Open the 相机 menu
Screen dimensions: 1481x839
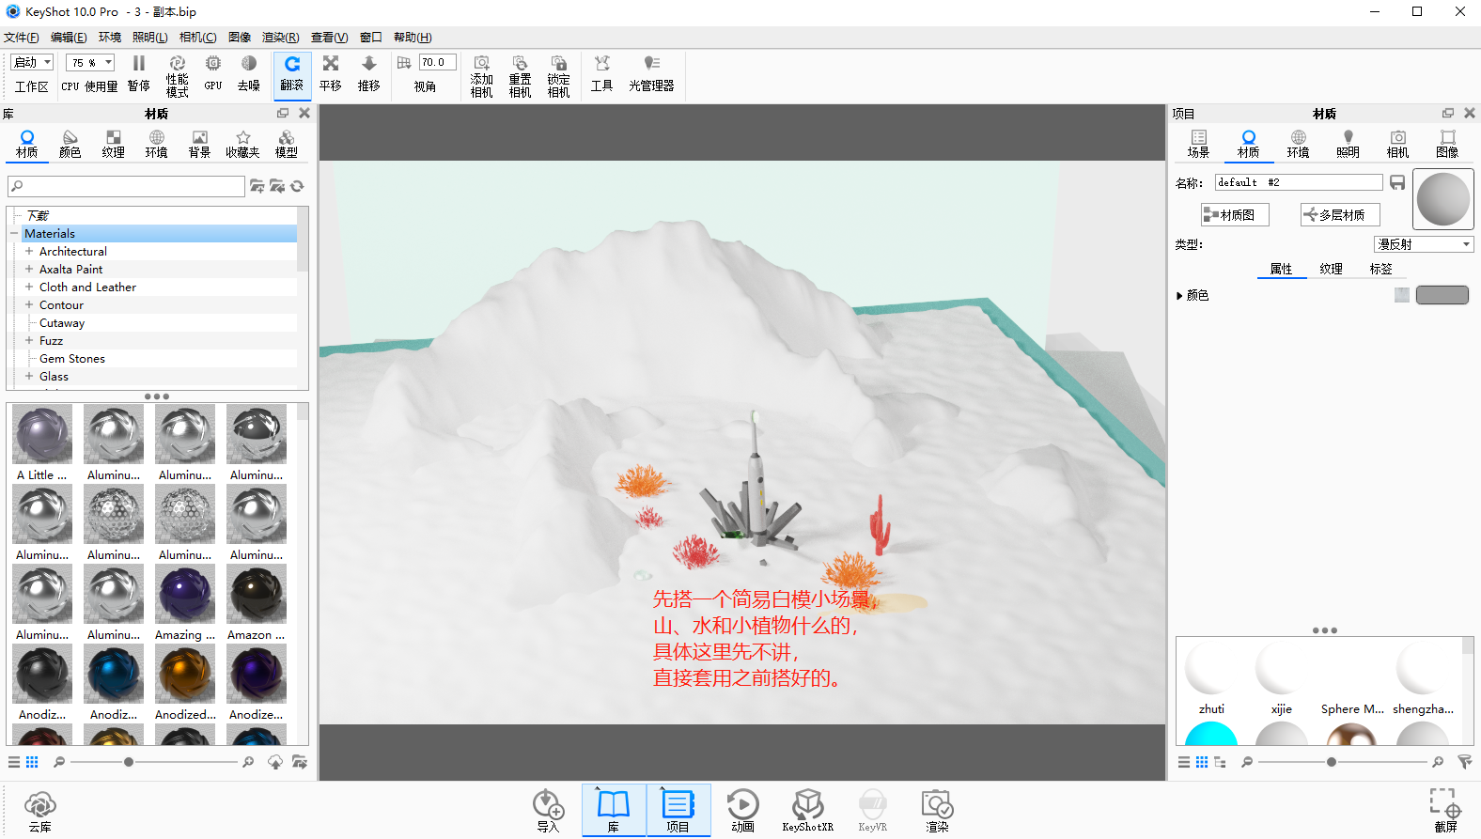coord(197,38)
